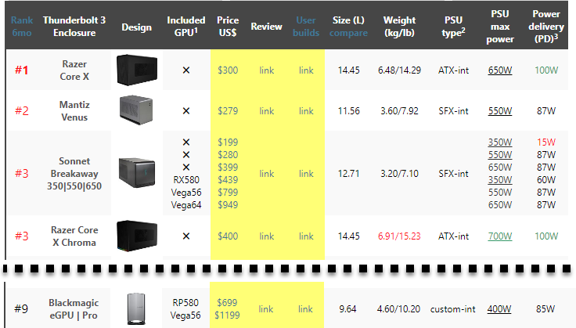Click the Blackmagic eGPU product image
576x328 pixels.
click(x=136, y=308)
